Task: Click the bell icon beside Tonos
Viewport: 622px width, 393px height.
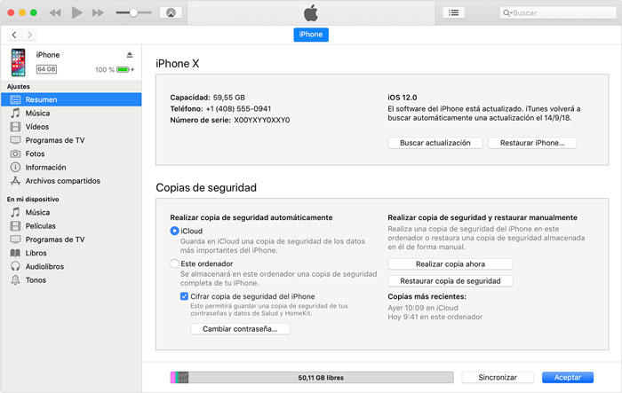Action: pyautogui.click(x=15, y=280)
